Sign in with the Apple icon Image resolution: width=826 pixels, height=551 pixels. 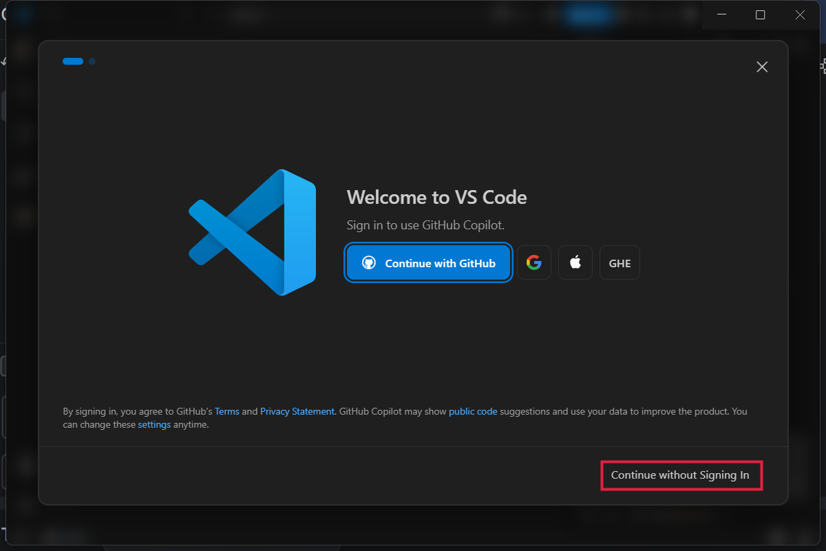(x=575, y=262)
